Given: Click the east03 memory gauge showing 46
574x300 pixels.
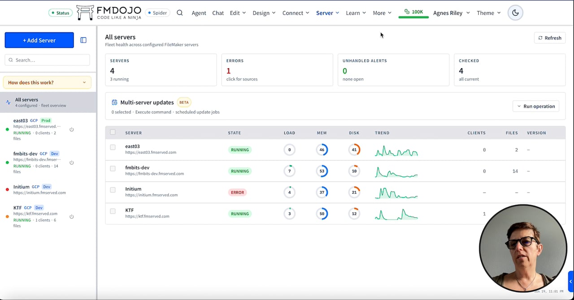Looking at the screenshot, I should [x=322, y=150].
